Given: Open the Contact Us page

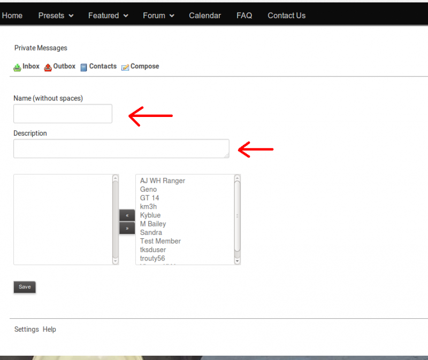Looking at the screenshot, I should (286, 15).
